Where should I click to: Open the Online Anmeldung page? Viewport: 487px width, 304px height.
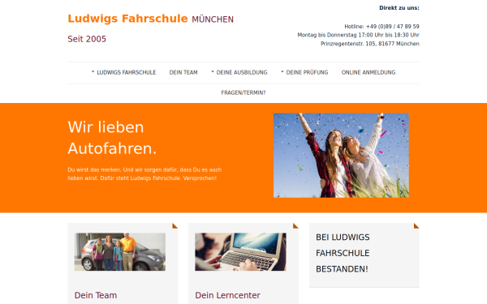(368, 72)
